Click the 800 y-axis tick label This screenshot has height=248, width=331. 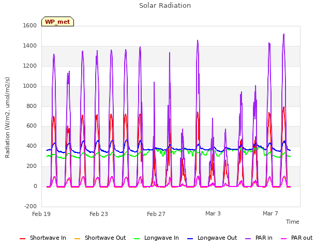click(x=32, y=106)
